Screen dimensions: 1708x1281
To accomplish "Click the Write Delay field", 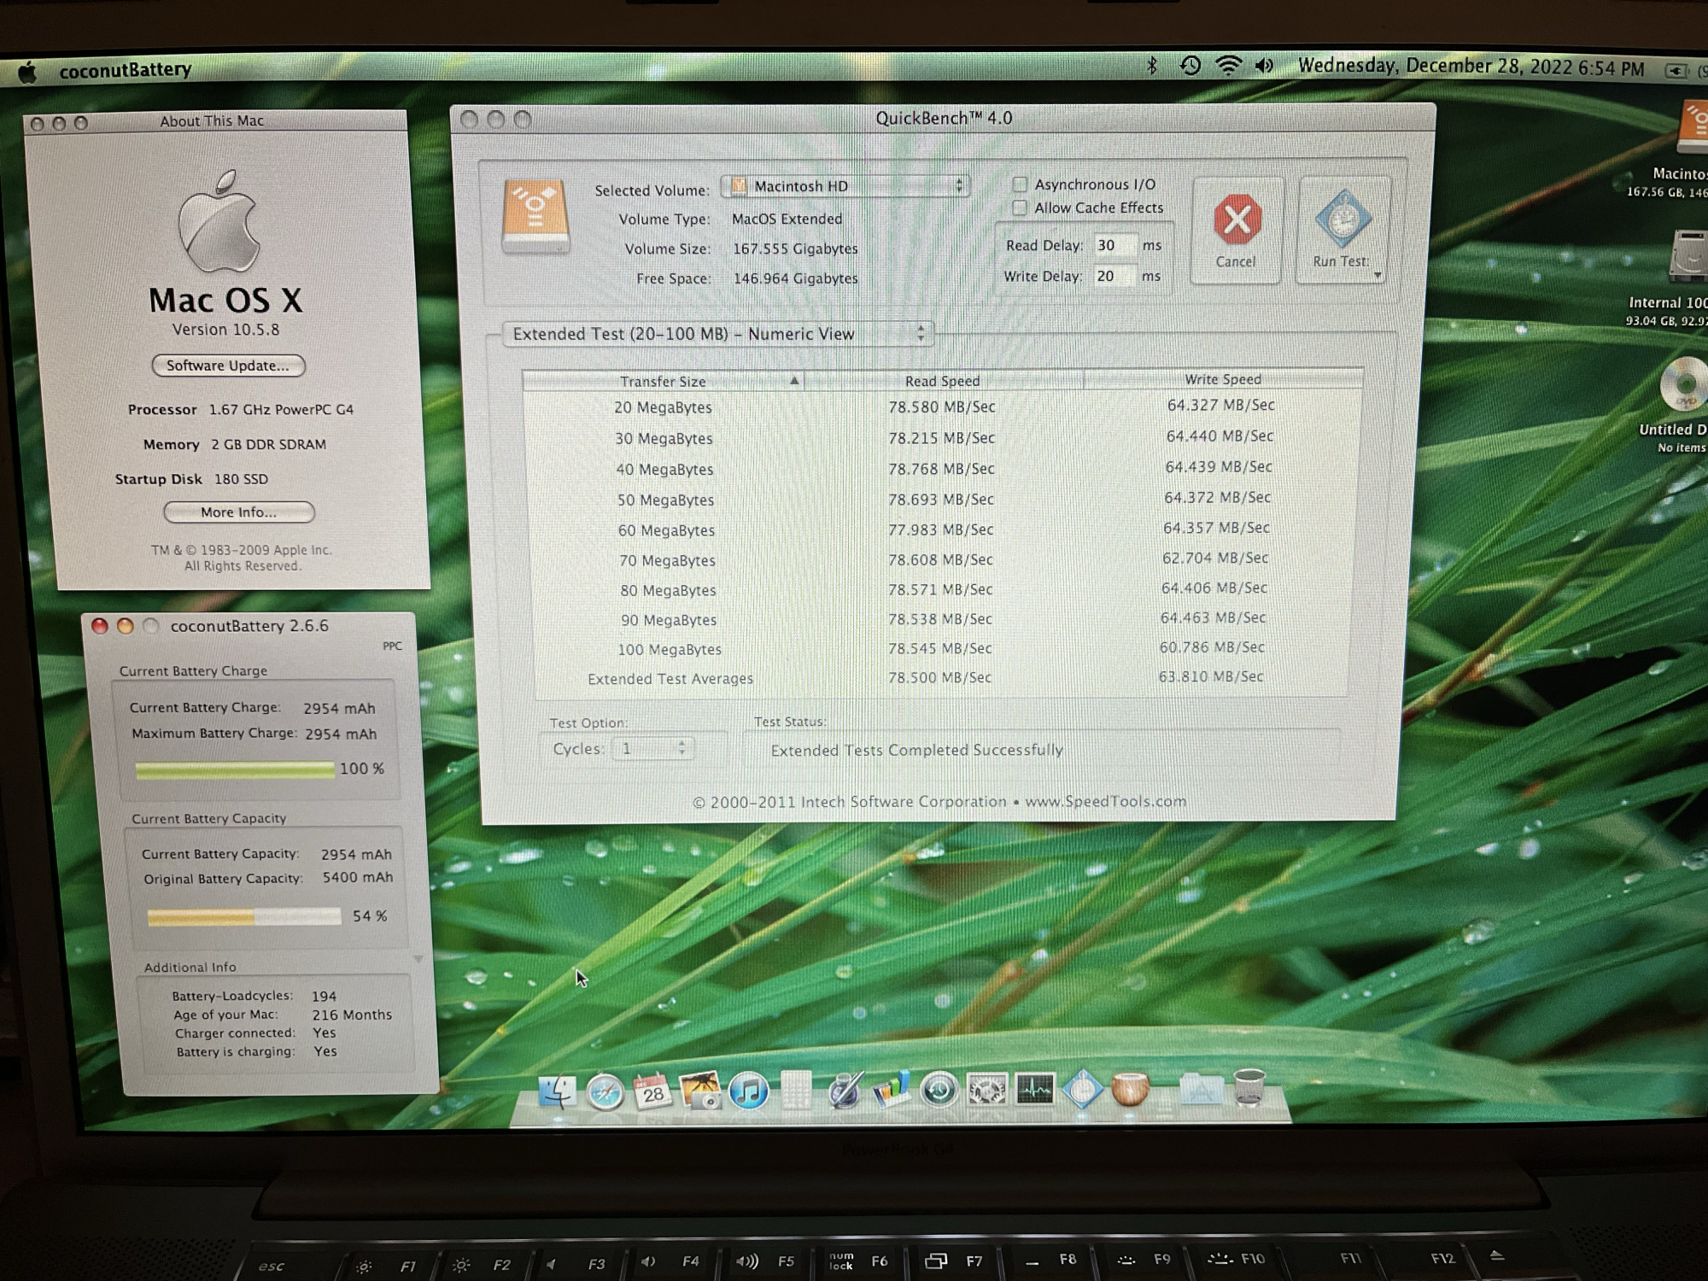I will pyautogui.click(x=1114, y=276).
